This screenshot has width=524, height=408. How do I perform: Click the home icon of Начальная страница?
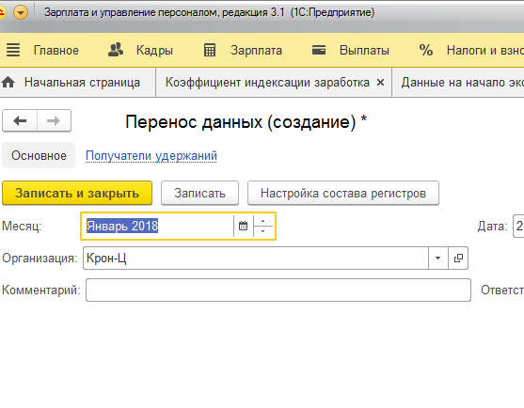(8, 82)
